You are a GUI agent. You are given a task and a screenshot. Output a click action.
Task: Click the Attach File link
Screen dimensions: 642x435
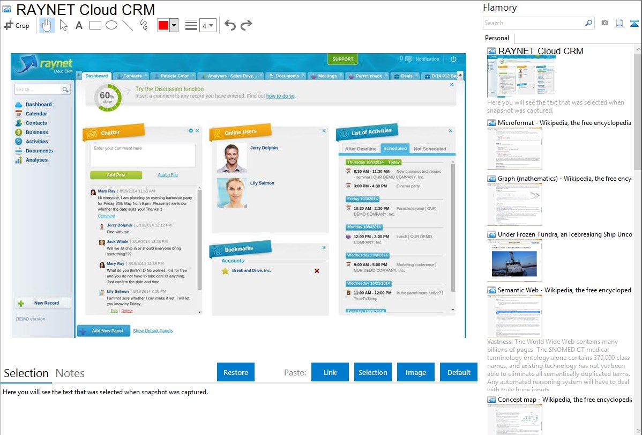tap(167, 175)
